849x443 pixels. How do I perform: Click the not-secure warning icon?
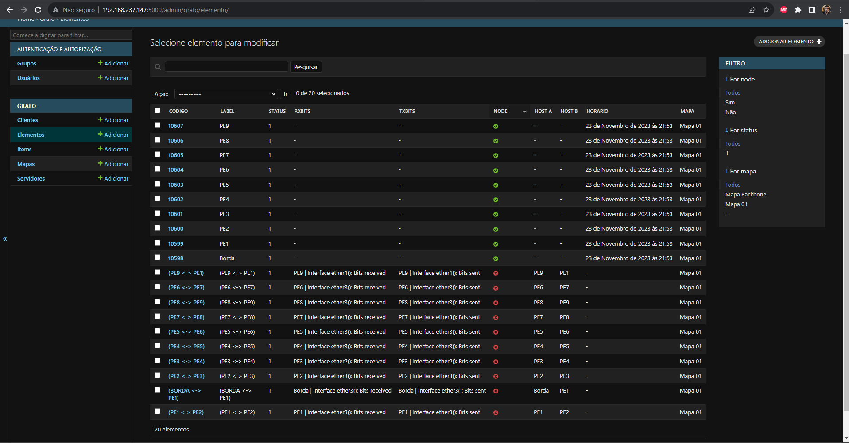point(56,10)
